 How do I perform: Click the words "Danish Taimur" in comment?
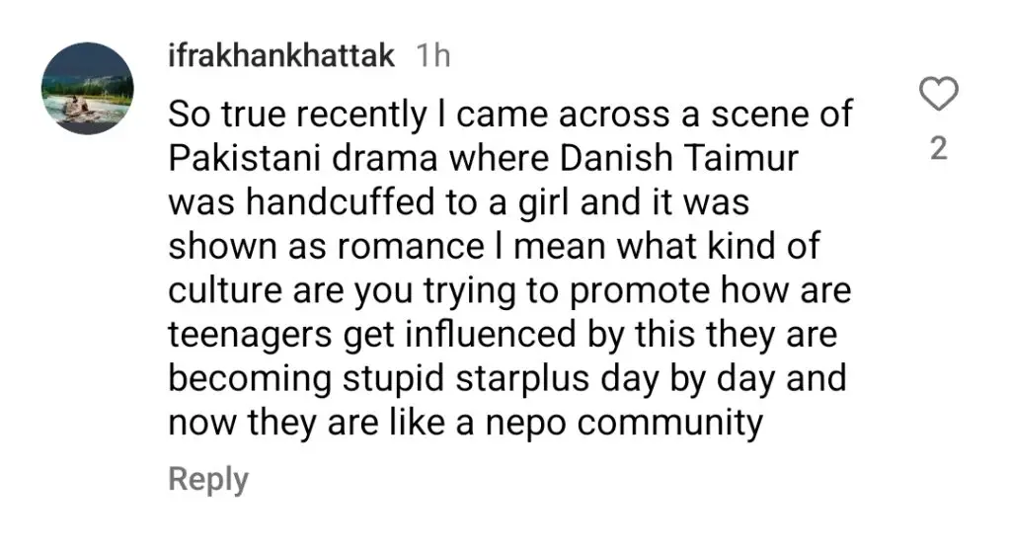[x=679, y=159]
